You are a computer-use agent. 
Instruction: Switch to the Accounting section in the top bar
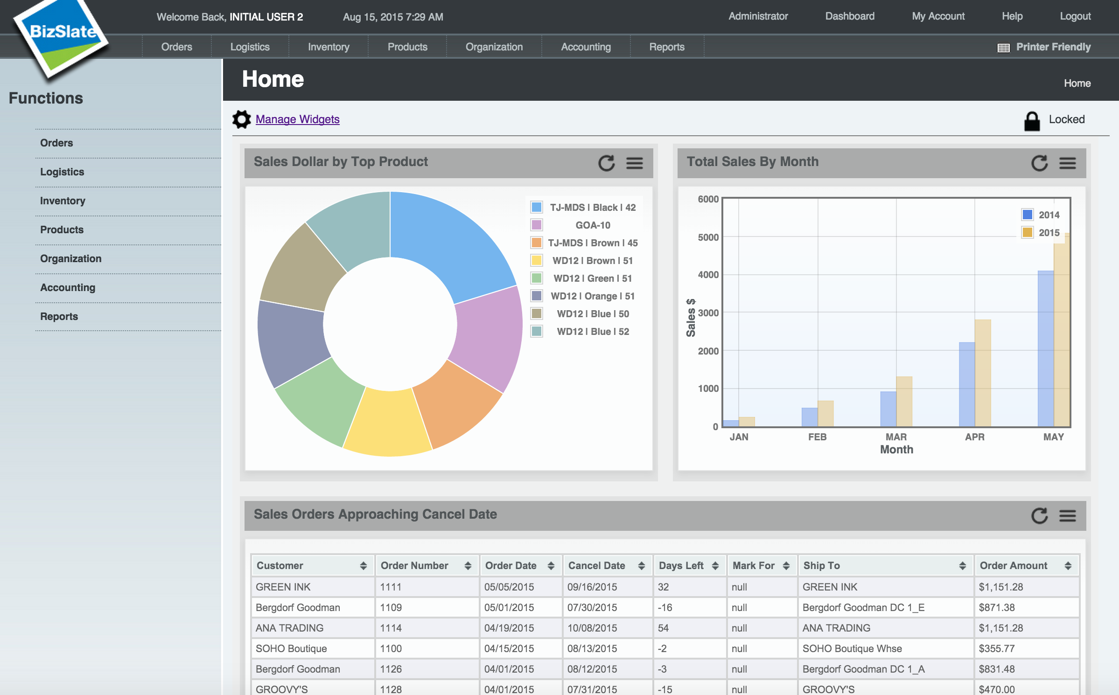(x=586, y=47)
